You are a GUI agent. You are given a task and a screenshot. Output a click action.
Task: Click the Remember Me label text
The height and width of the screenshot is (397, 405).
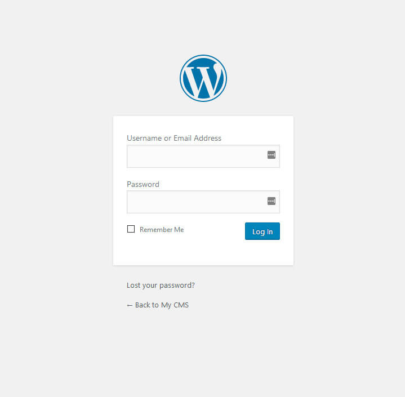tap(162, 230)
